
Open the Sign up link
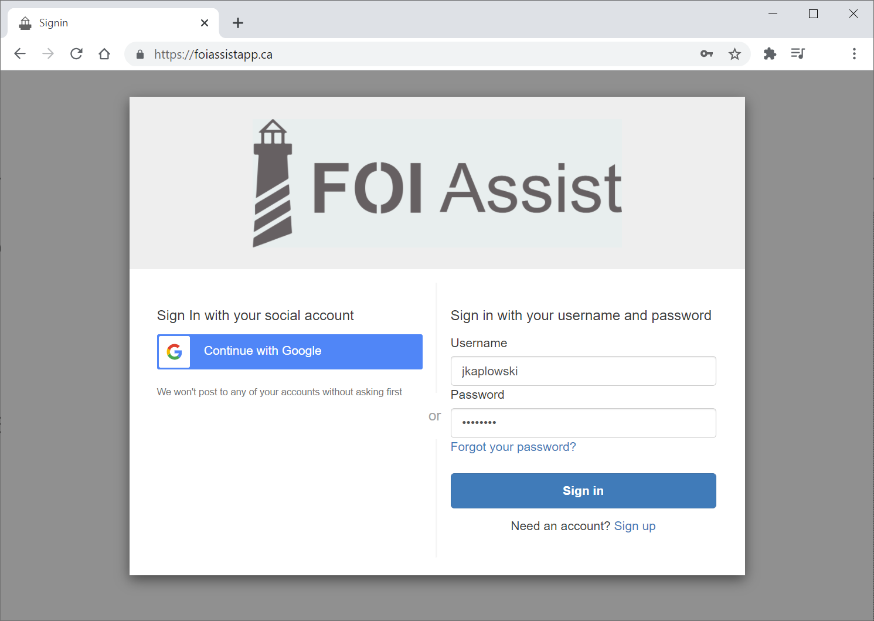(635, 526)
